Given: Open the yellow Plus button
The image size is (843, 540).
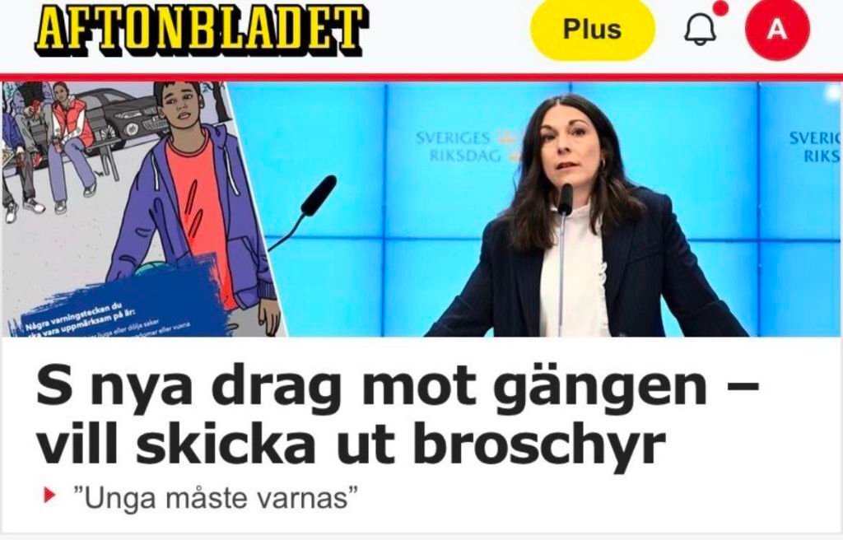Looking at the screenshot, I should tap(593, 29).
